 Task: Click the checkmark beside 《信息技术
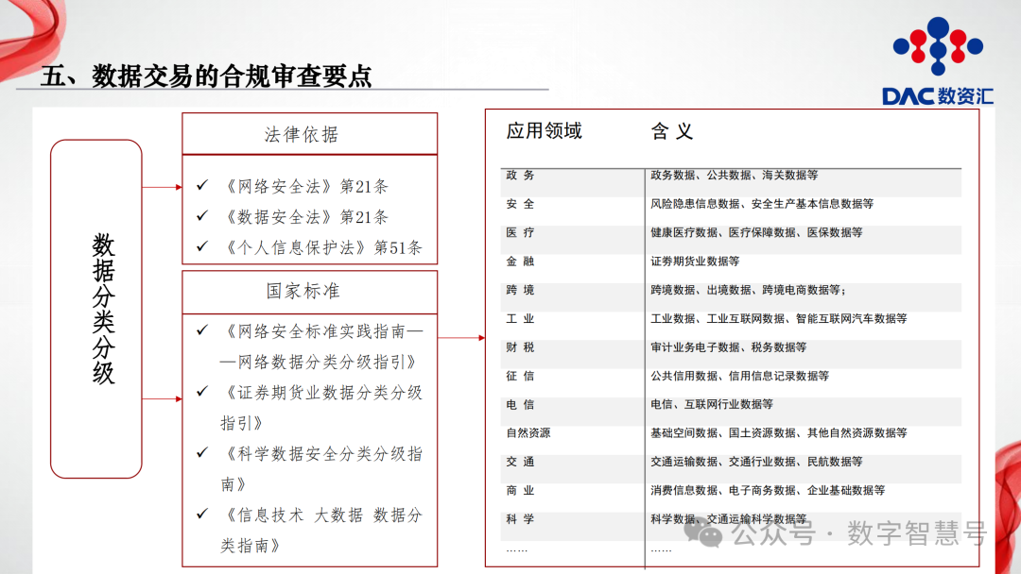202,514
